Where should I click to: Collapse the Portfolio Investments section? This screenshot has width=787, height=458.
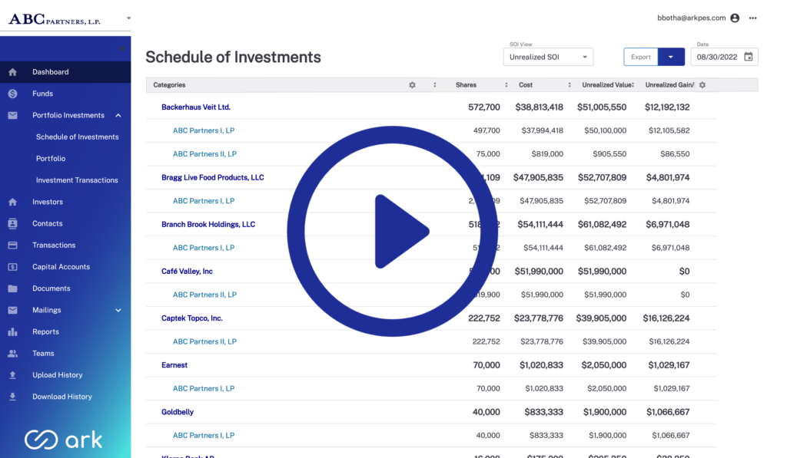tap(118, 115)
